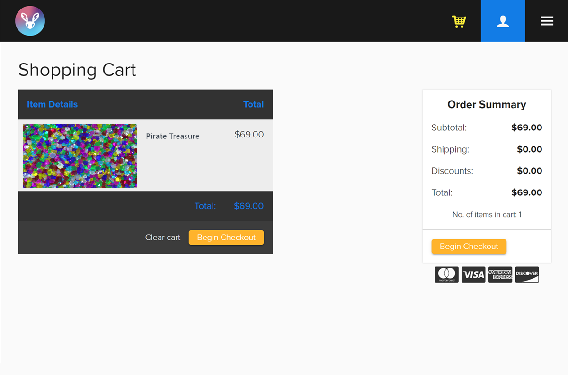Click the Pirate Treasure item name
Screen dimensions: 568x375
(x=172, y=136)
